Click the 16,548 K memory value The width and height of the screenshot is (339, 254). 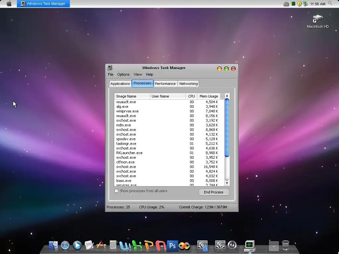pos(211,167)
